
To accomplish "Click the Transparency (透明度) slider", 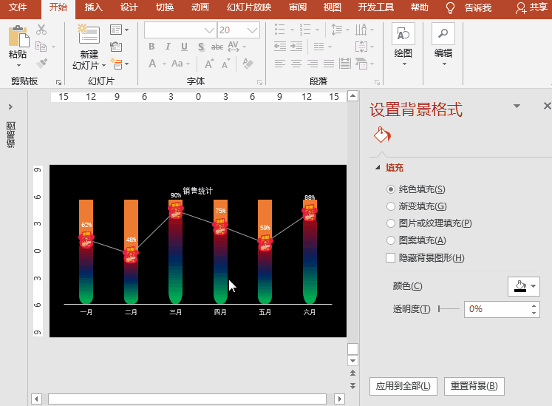I will [x=449, y=309].
